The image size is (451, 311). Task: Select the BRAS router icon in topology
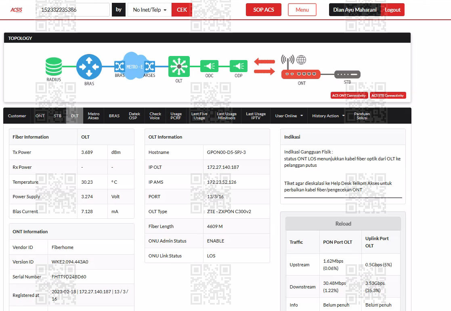click(89, 67)
